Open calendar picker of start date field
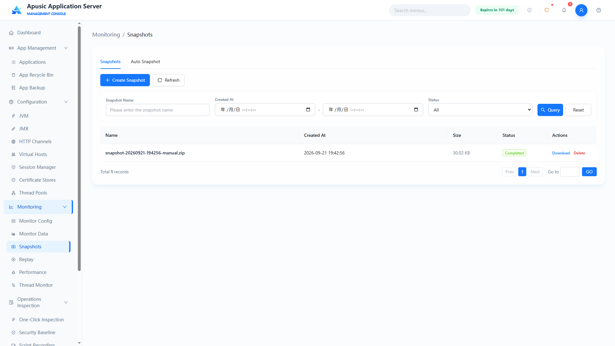Viewport: 615px width, 346px height. tap(308, 110)
